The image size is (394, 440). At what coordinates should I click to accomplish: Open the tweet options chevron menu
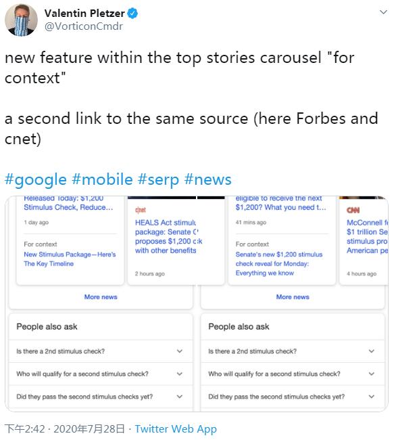tap(383, 12)
